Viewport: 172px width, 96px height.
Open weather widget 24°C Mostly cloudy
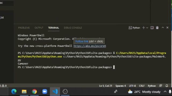[144, 92]
